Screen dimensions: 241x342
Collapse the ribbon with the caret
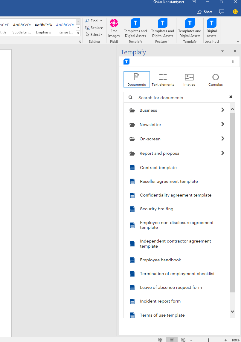pos(238,42)
